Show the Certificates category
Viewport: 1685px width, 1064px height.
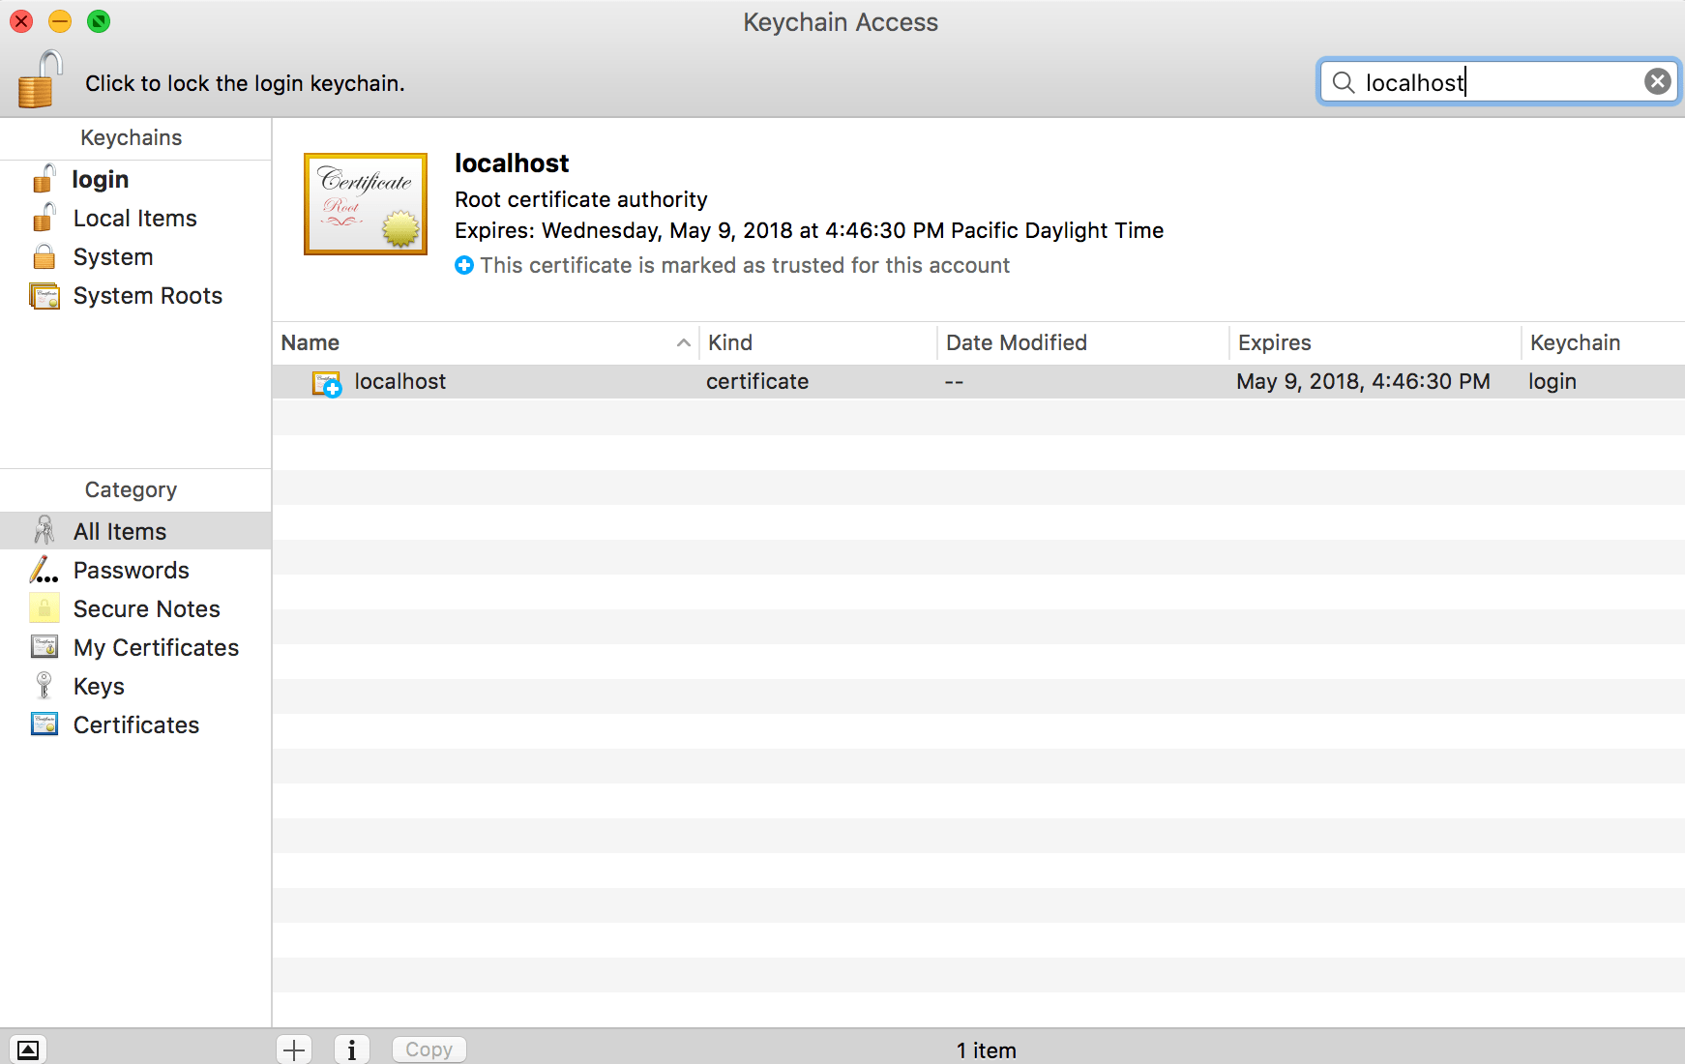[135, 724]
